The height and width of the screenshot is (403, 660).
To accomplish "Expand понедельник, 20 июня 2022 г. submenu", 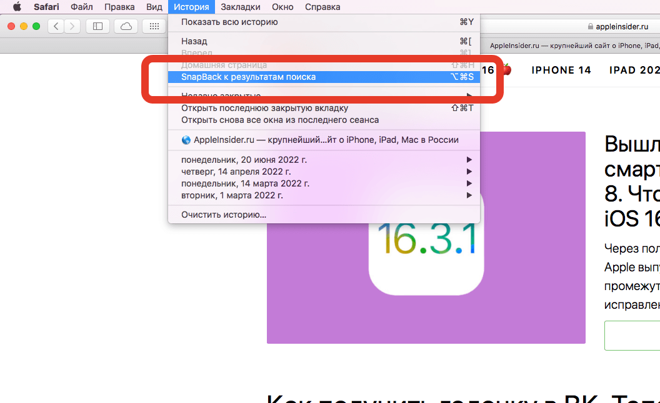I will click(324, 160).
